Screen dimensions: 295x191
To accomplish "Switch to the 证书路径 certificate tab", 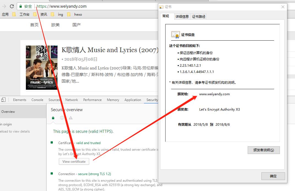I will point(199,16).
